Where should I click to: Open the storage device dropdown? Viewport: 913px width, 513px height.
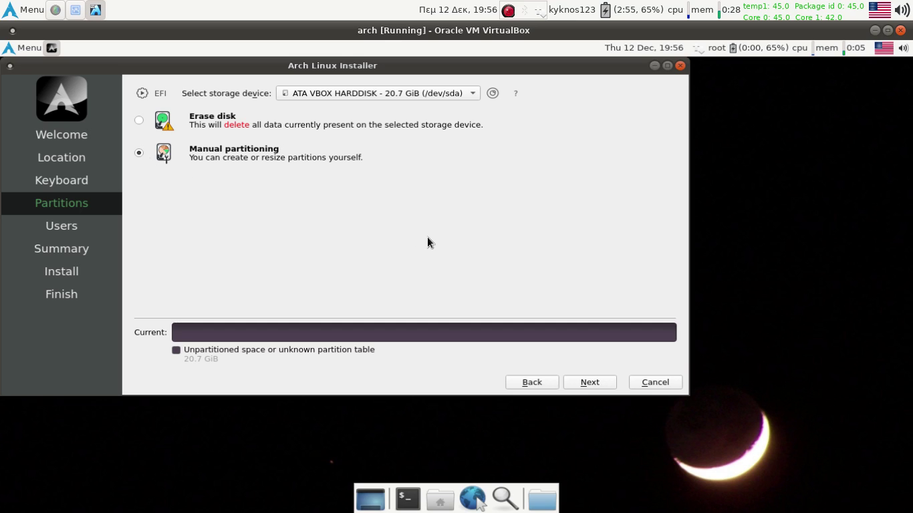click(x=378, y=94)
